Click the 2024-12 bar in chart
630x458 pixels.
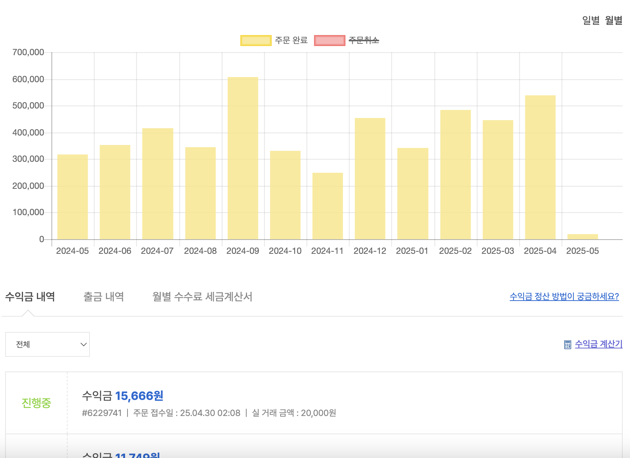370,179
